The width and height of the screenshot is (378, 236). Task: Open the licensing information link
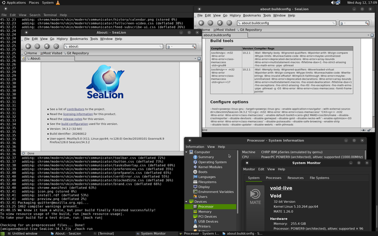pyautogui.click(x=78, y=114)
